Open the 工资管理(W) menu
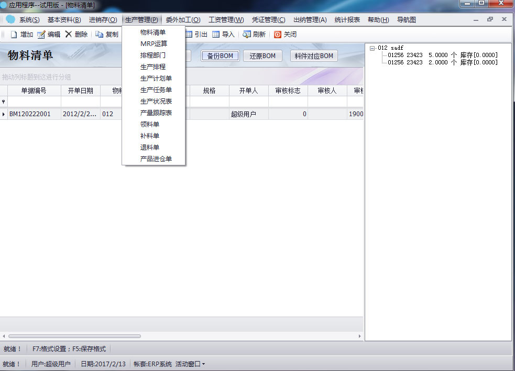 click(226, 20)
